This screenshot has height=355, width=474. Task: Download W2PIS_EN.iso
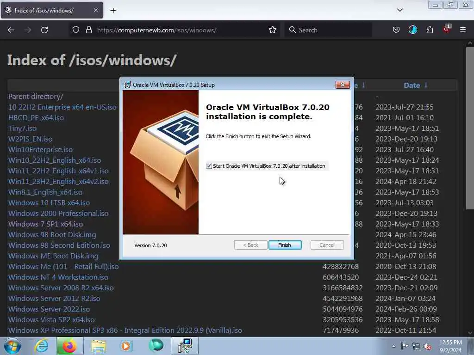(30, 139)
